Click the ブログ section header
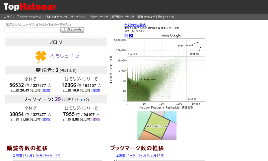Image resolution: width=268 pixels, height=161 pixels. 56,42
